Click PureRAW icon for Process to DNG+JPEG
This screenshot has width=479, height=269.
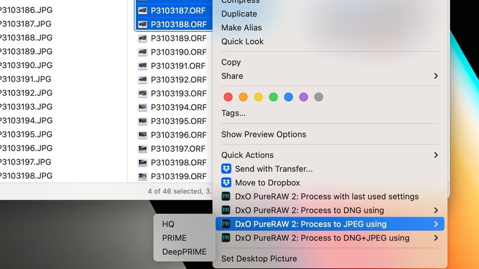[226, 238]
